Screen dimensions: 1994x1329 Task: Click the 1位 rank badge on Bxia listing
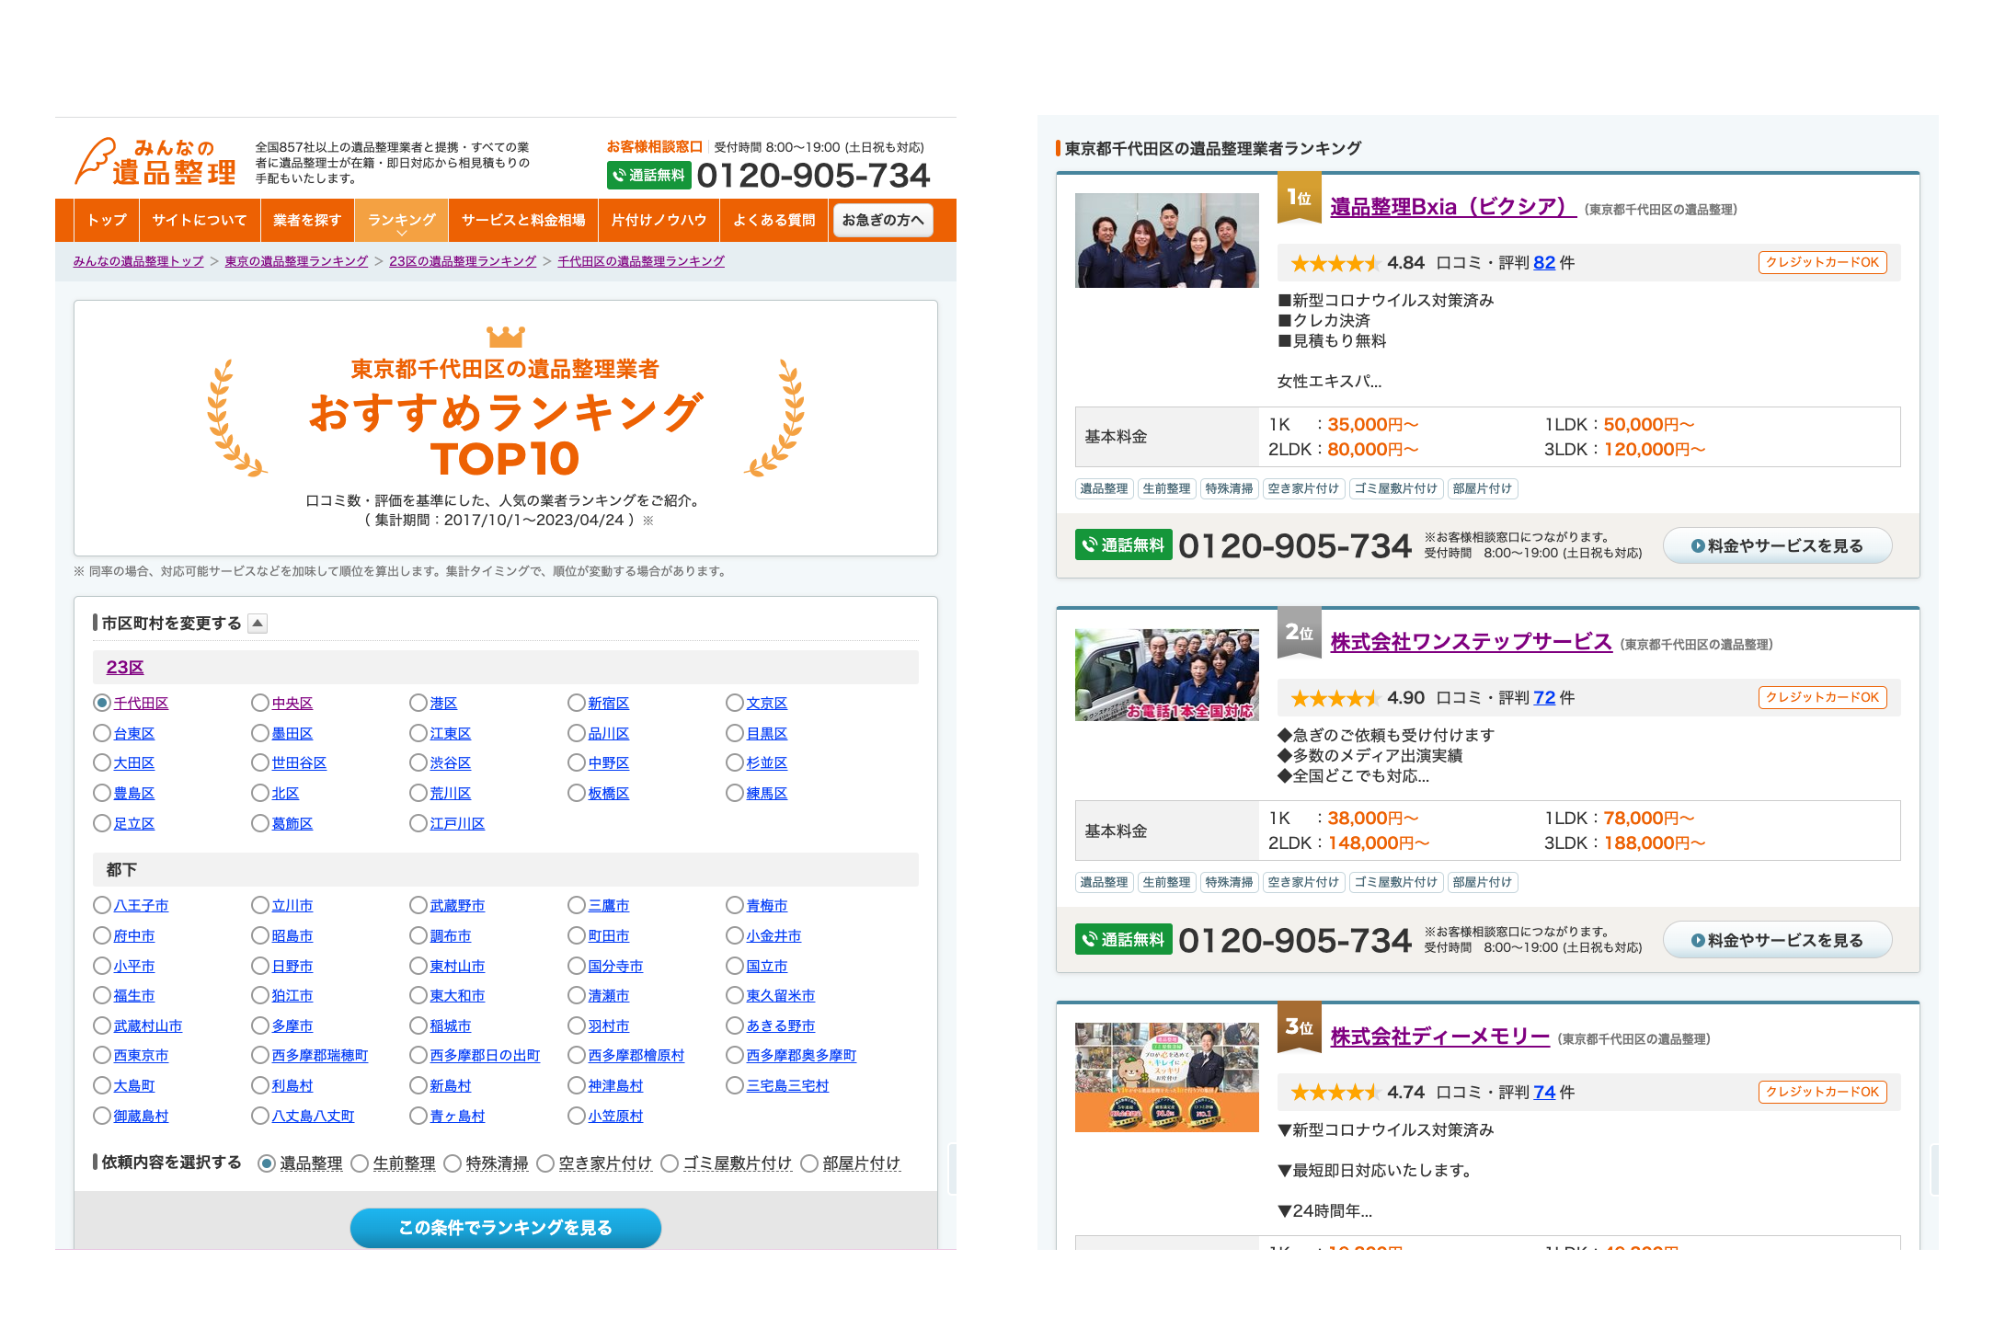click(1299, 198)
